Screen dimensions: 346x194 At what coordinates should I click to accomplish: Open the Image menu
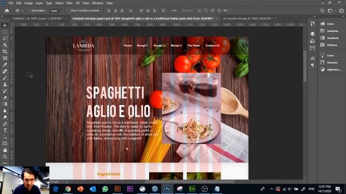pos(29,3)
